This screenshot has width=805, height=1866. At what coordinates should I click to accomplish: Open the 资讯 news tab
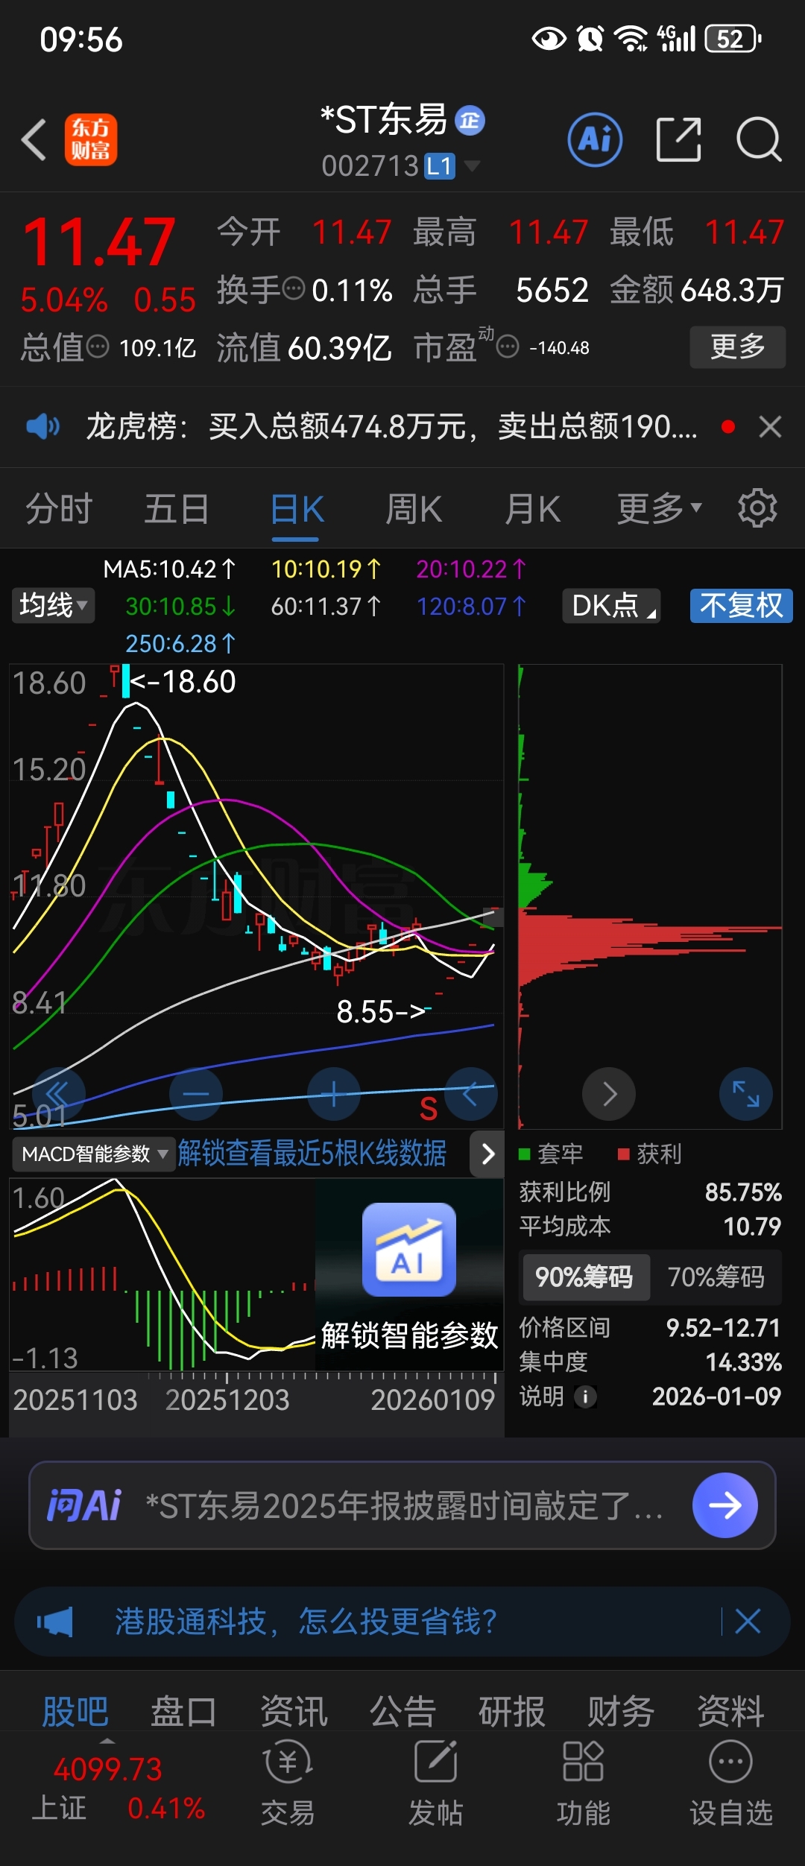[x=294, y=1711]
